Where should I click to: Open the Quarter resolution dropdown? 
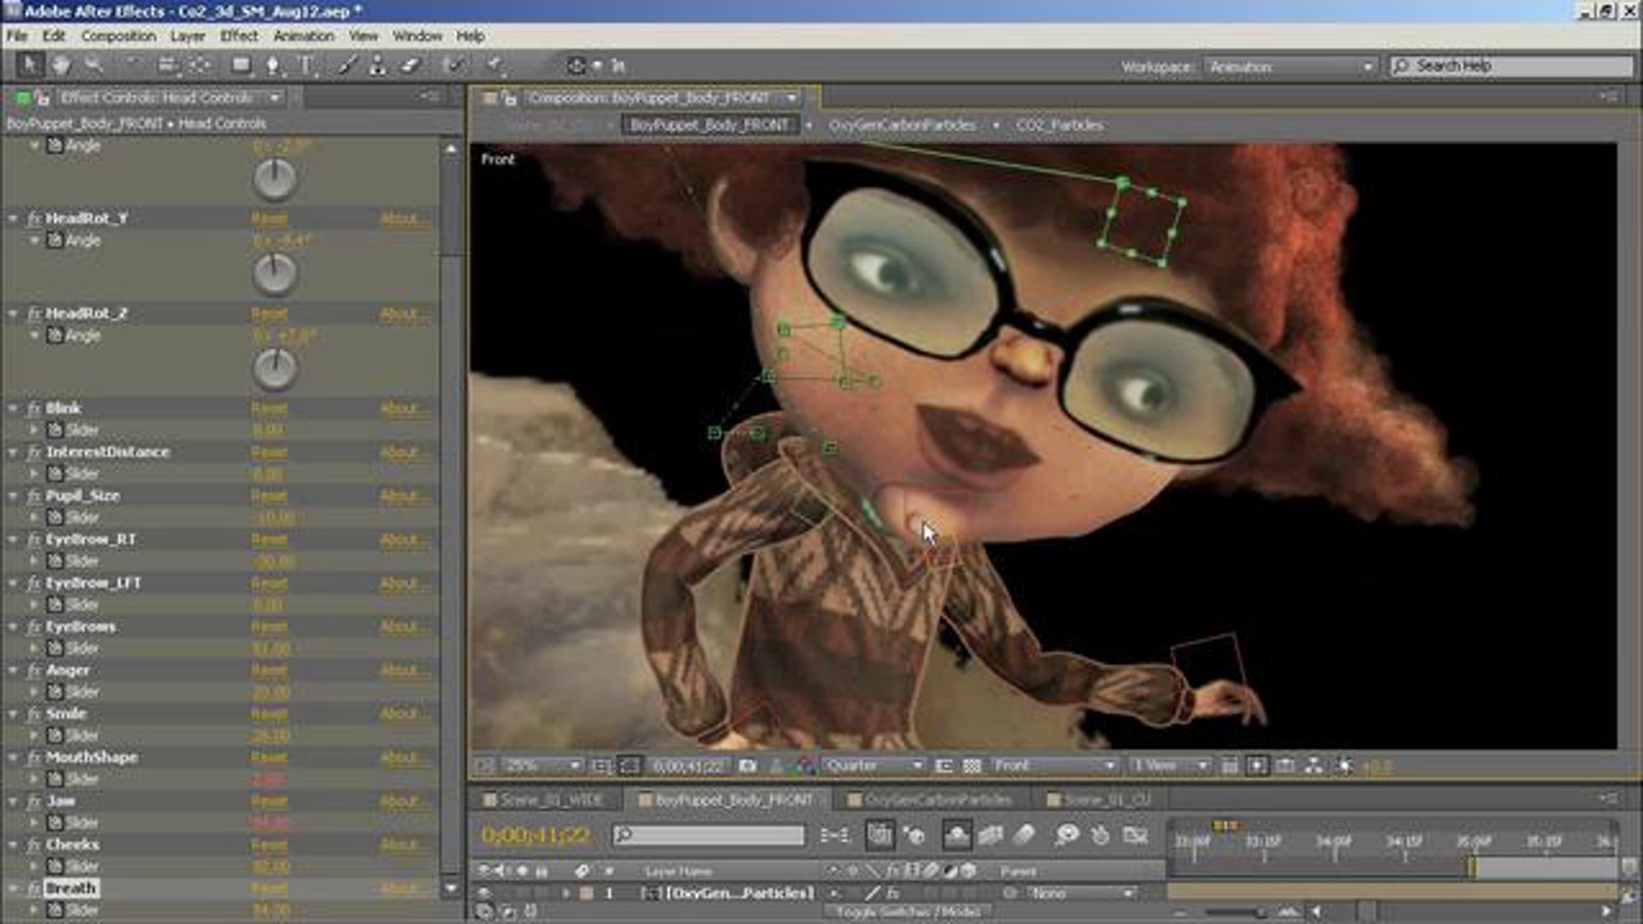tap(873, 765)
